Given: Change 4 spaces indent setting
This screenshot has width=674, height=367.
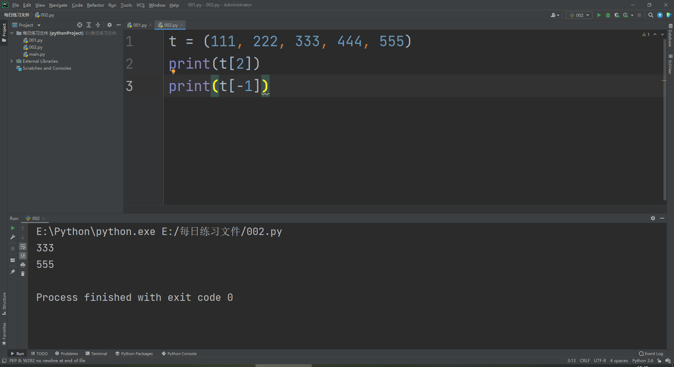Looking at the screenshot, I should coord(619,360).
